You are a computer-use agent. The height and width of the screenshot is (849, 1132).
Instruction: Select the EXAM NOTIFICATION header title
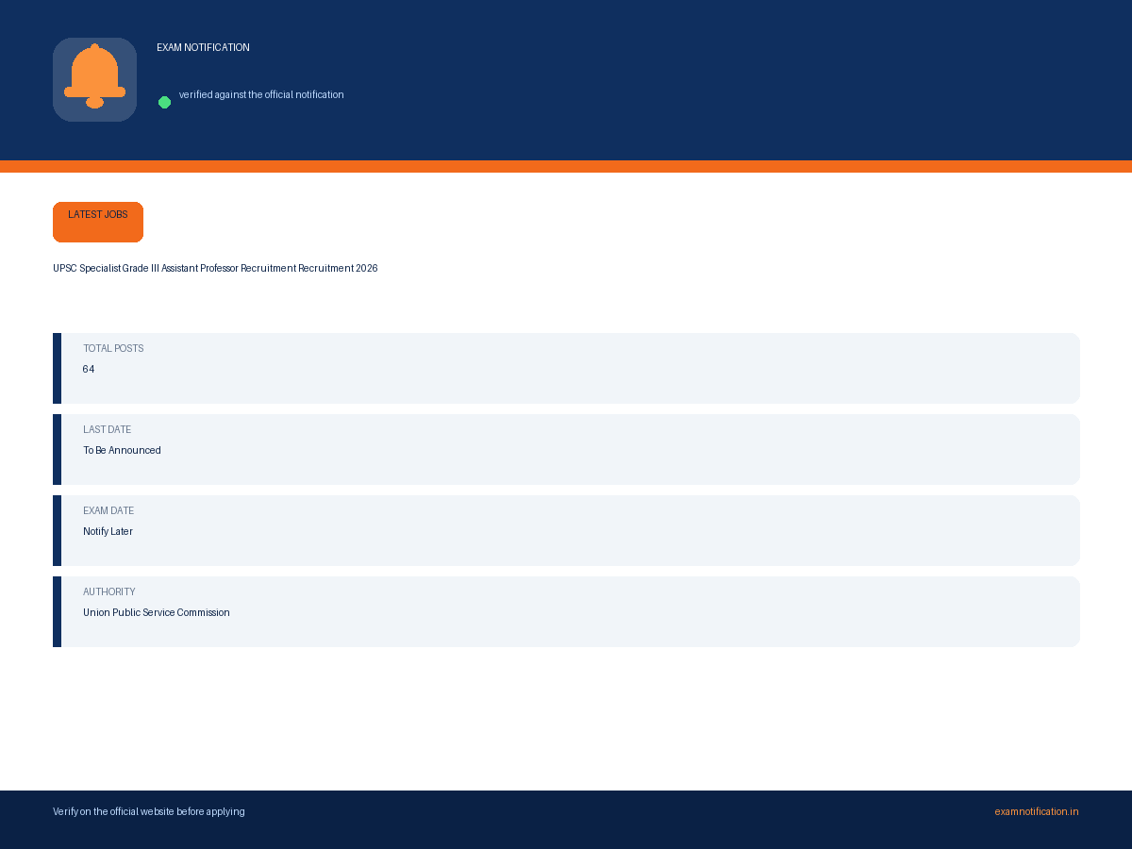click(x=203, y=47)
